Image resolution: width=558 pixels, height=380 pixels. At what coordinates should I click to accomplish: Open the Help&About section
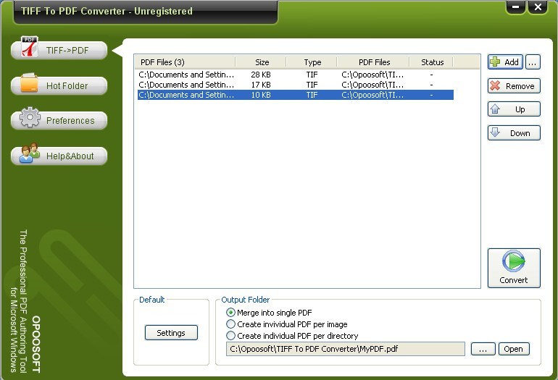pyautogui.click(x=59, y=156)
